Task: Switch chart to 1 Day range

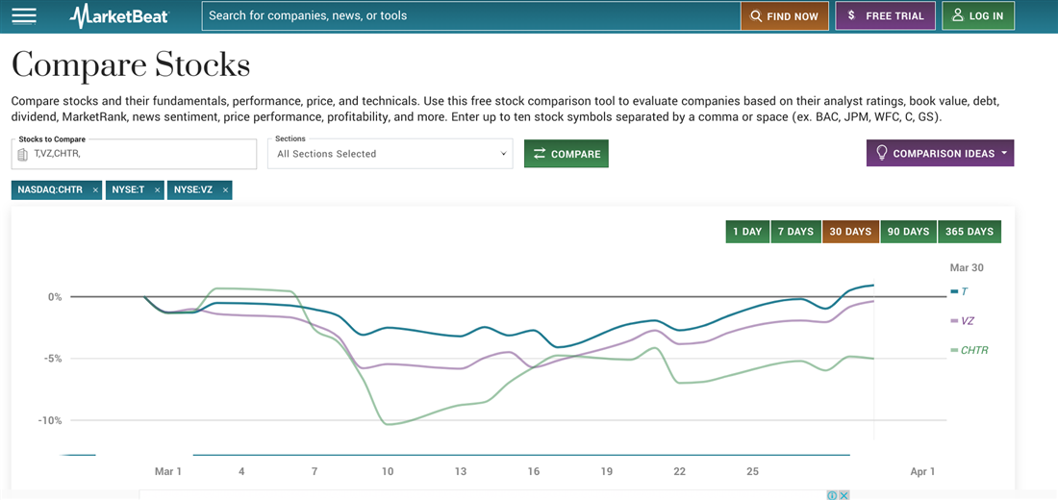Action: tap(747, 232)
